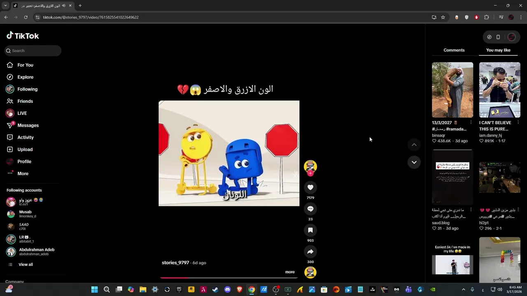Reload the page in Chrome
The image size is (527, 296).
(x=26, y=17)
